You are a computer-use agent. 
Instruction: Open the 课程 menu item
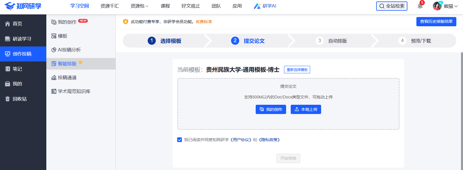click(165, 6)
